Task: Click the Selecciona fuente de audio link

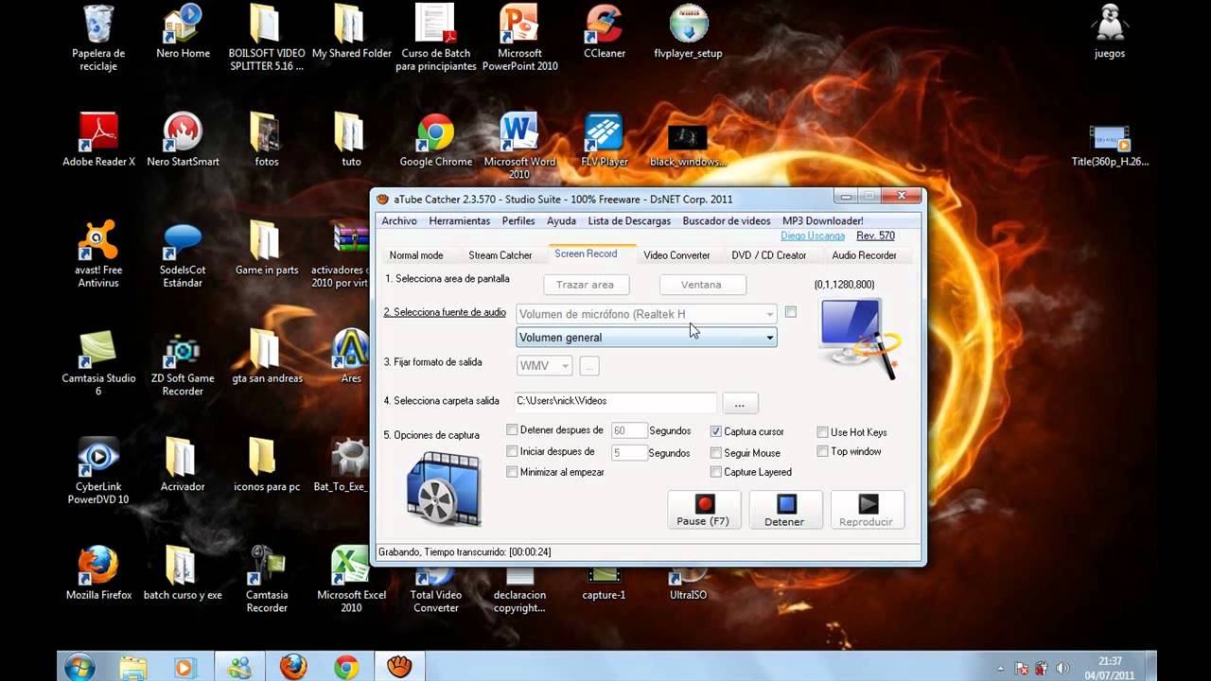Action: tap(445, 312)
